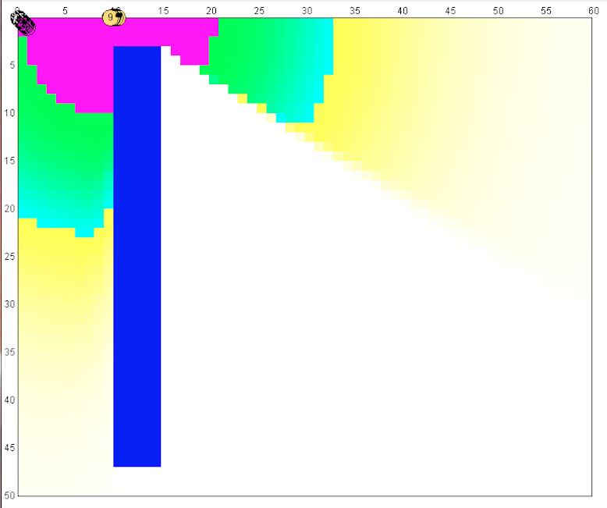Click the yellow agent marker labeled 9
Viewport: 607px width, 508px height.
[x=112, y=17]
